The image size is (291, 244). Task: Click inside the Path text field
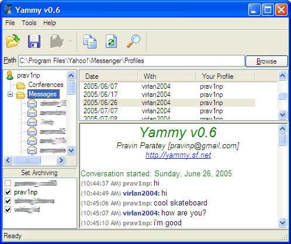[131, 61]
